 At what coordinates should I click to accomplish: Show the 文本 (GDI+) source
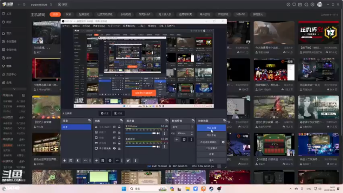click(114, 127)
